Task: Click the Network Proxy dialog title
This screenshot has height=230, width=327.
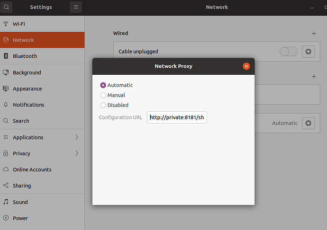Action: point(173,66)
